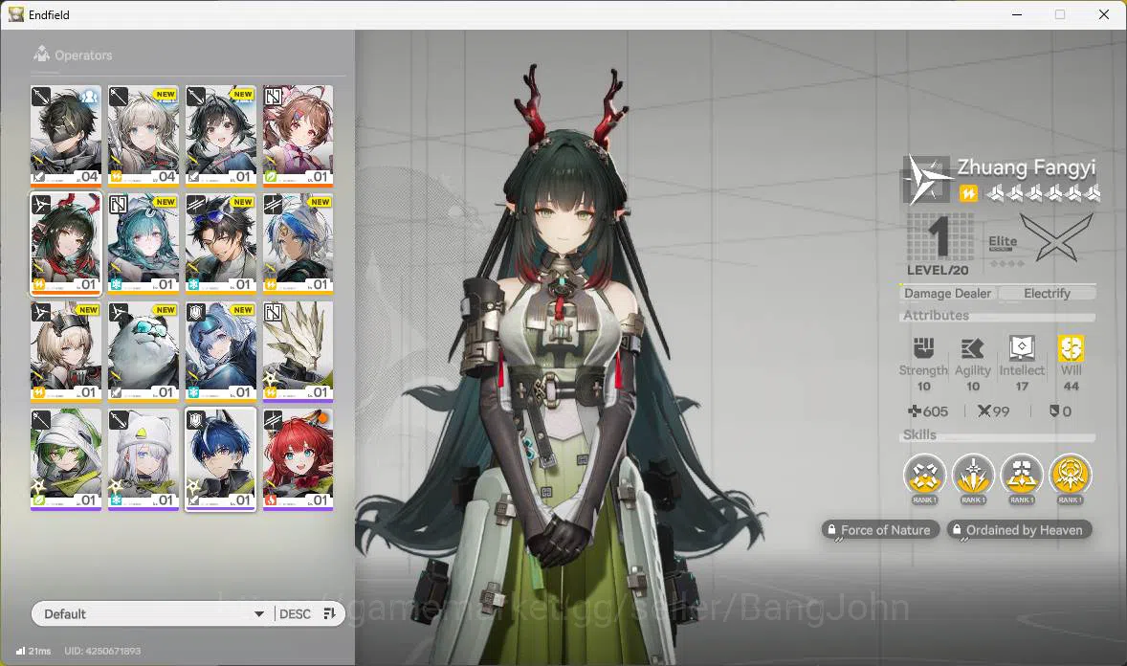
Task: Click the Agility attribute icon
Action: coord(972,349)
